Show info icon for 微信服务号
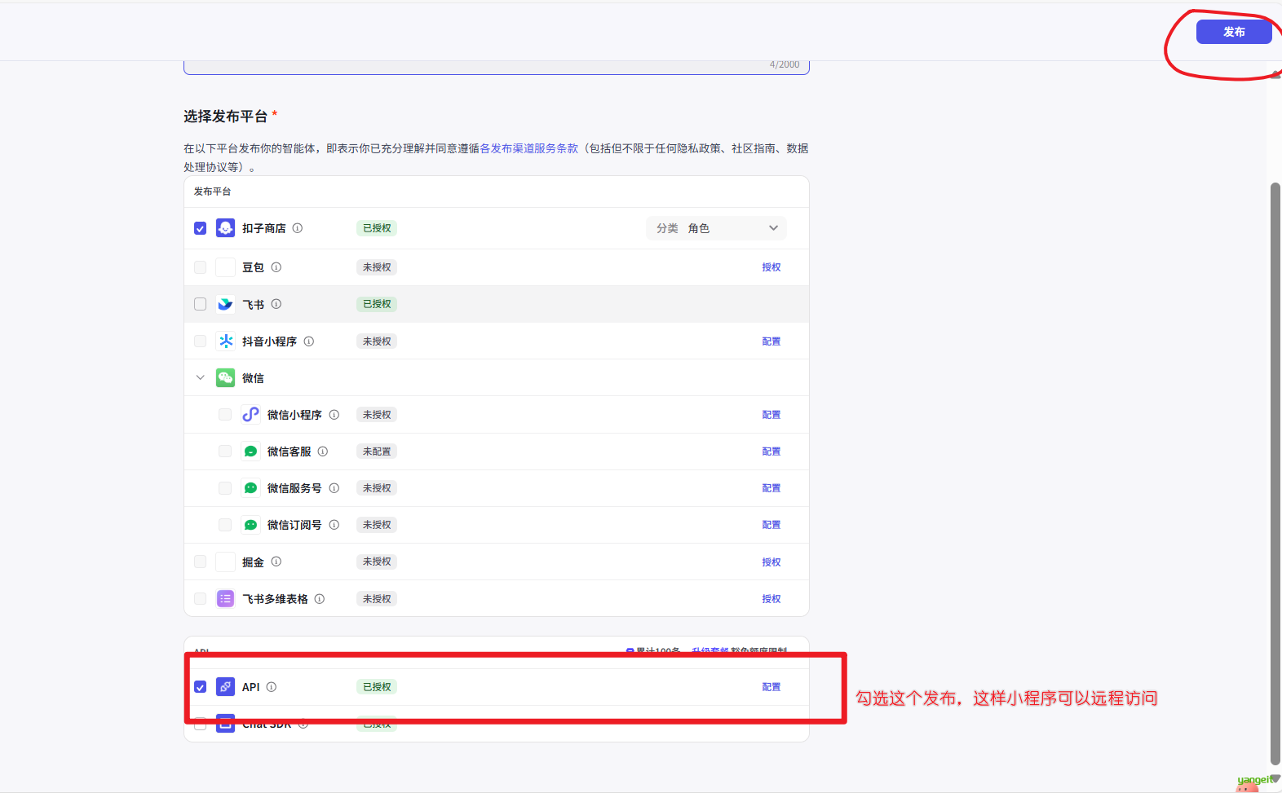1282x793 pixels. (334, 488)
